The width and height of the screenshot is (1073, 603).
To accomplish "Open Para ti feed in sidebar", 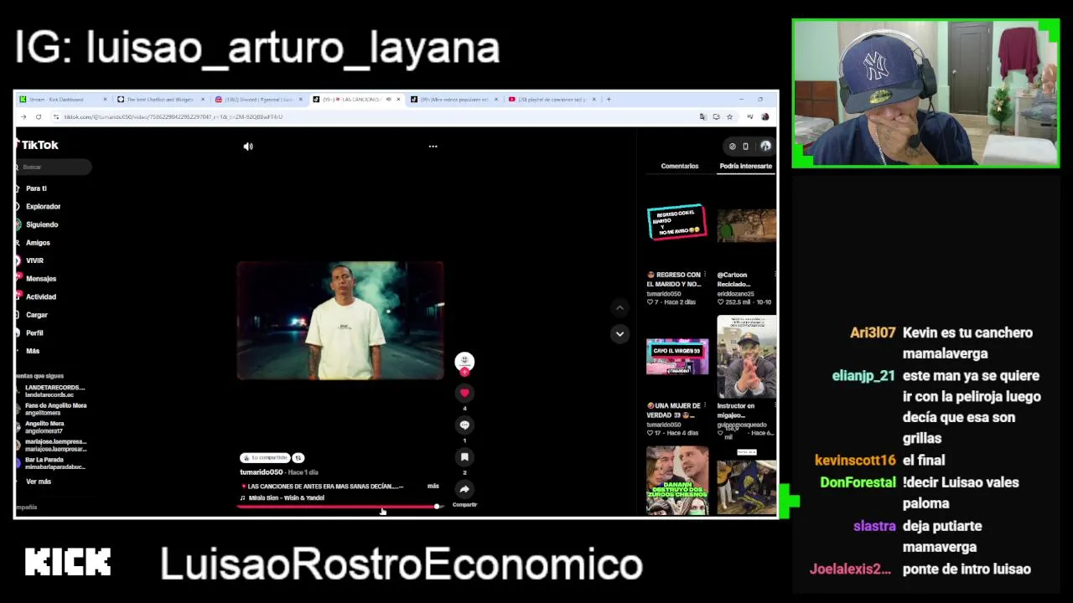I will 35,188.
